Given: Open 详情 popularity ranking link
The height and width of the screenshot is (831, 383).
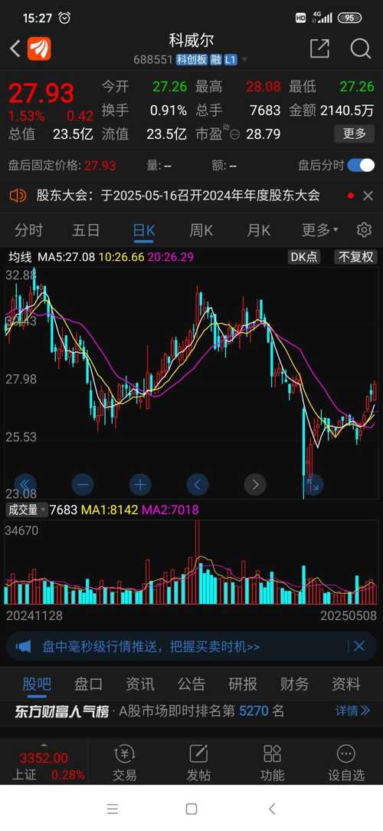Looking at the screenshot, I should 353,711.
